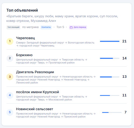Open the 'Топ локаций' selector chip
This screenshot has width=134, height=128.
13,27
